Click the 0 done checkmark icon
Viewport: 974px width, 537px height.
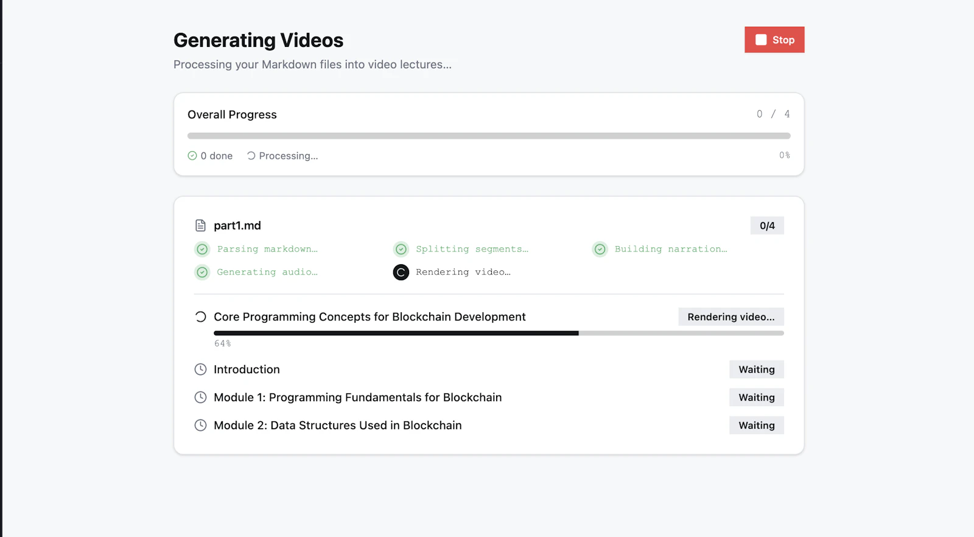coord(192,156)
